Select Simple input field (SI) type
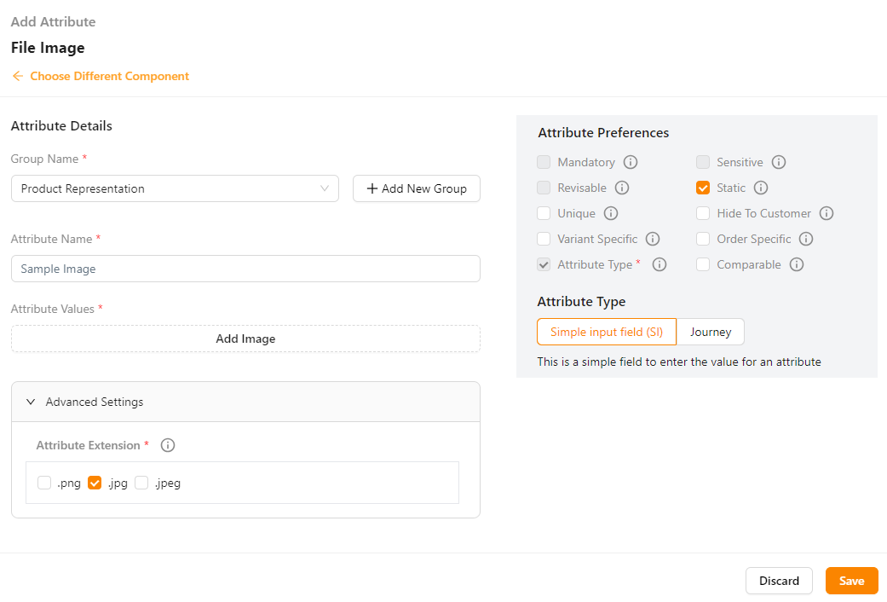This screenshot has width=887, height=602. point(607,332)
